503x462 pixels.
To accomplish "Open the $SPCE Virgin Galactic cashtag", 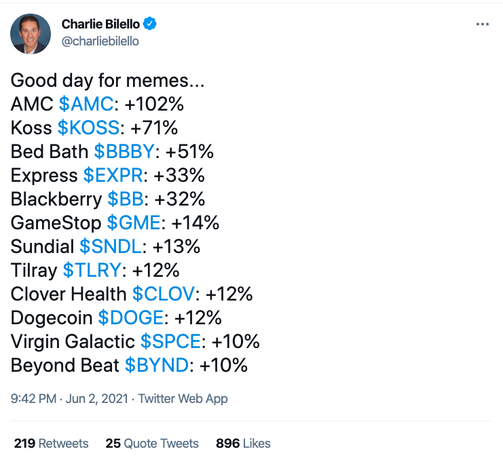I will pyautogui.click(x=172, y=341).
